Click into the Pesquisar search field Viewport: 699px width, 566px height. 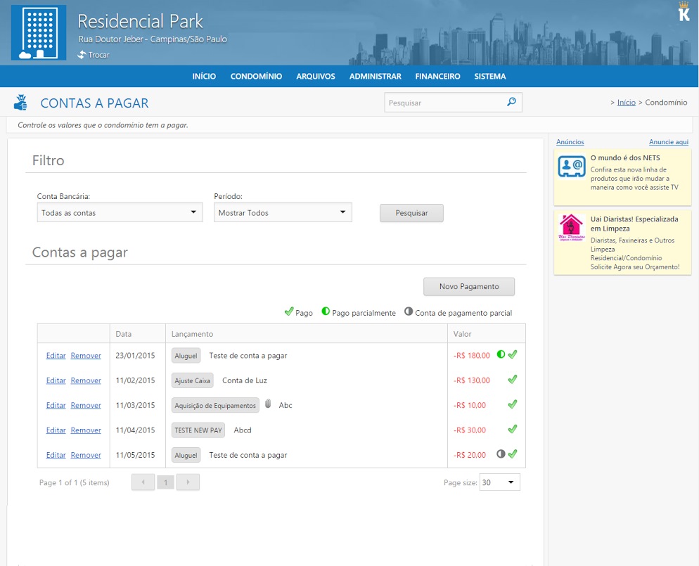pyautogui.click(x=443, y=103)
